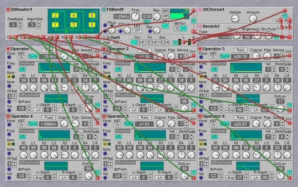The image size is (298, 187).
Task: Click Operator 4 audio output jack
Action: tap(97, 178)
